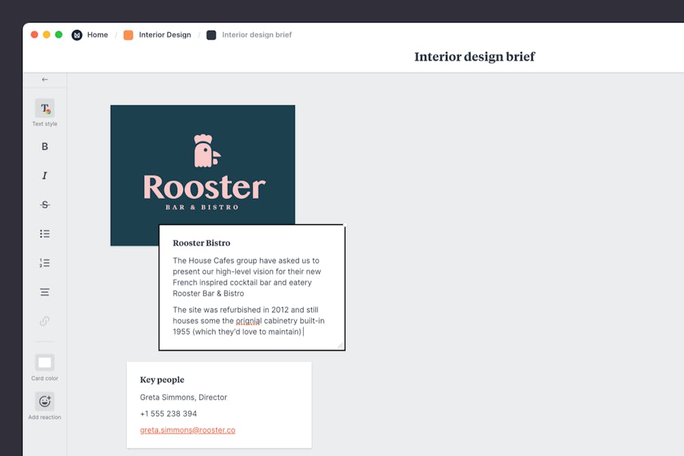This screenshot has height=456, width=684.
Task: Click the note's resize handle corner
Action: [340, 345]
